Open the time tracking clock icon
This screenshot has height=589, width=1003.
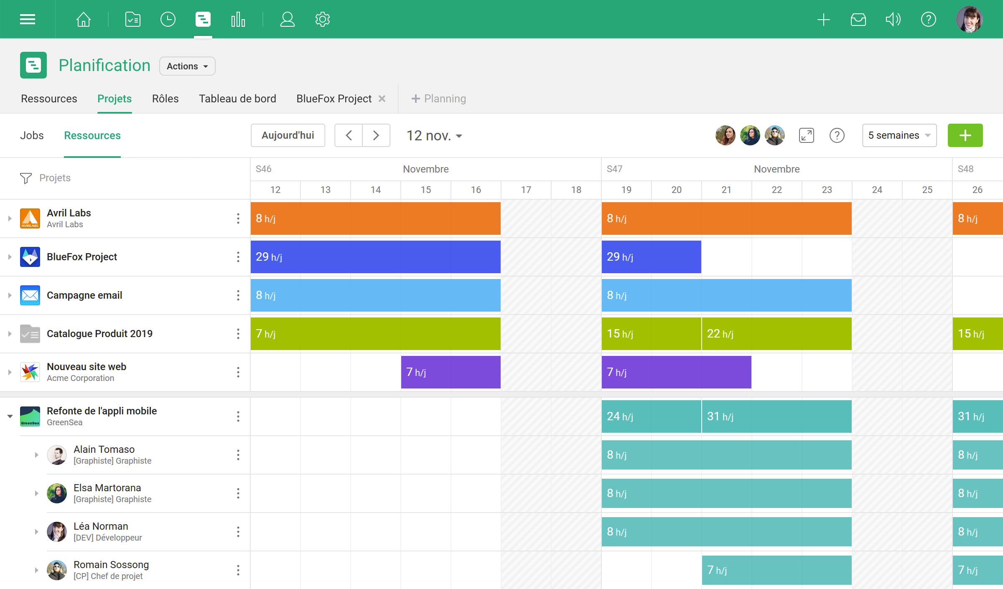coord(168,19)
